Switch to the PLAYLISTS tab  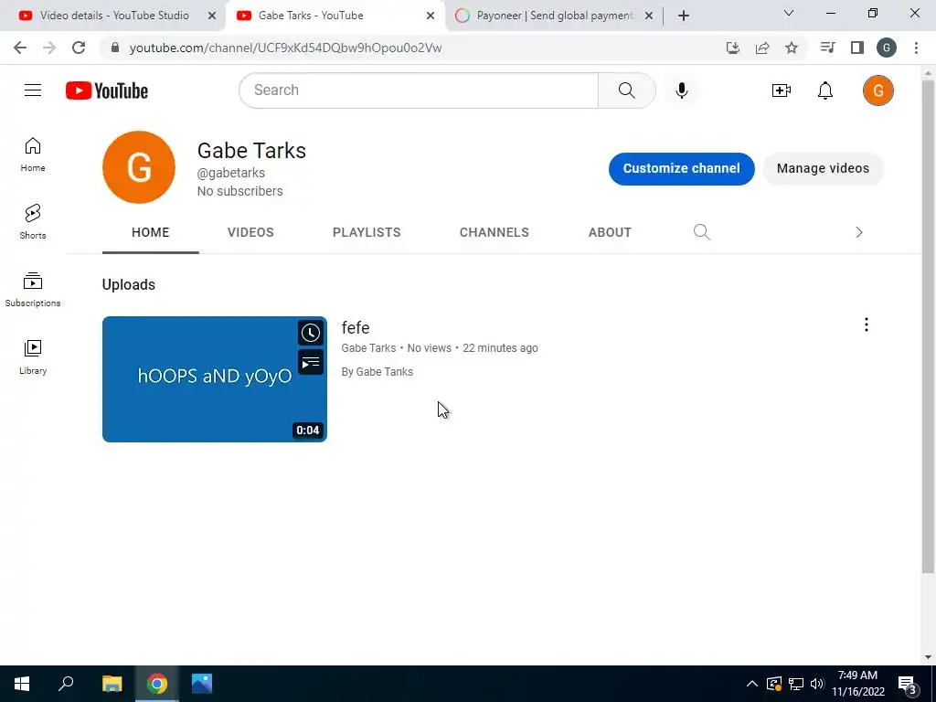coord(367,232)
